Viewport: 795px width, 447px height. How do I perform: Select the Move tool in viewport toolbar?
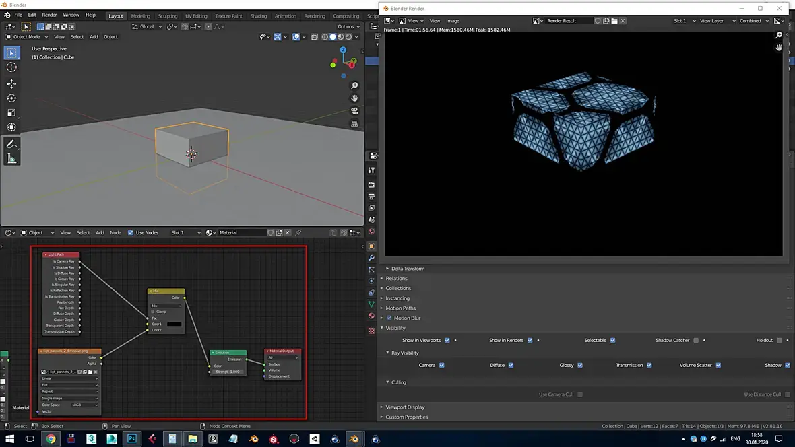11,83
